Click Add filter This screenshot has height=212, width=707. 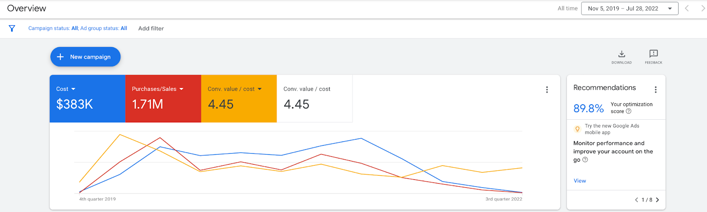pyautogui.click(x=151, y=28)
